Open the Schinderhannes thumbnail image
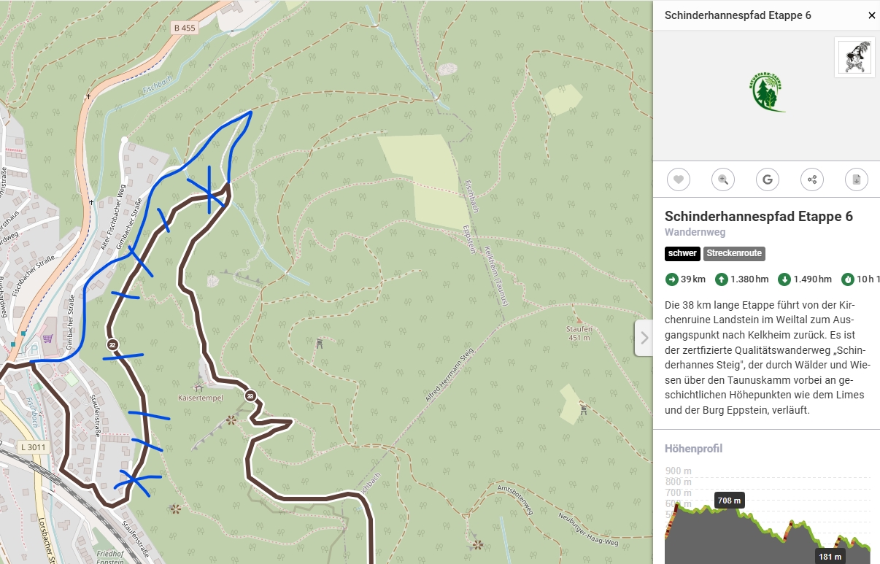The width and height of the screenshot is (880, 564). coord(854,58)
